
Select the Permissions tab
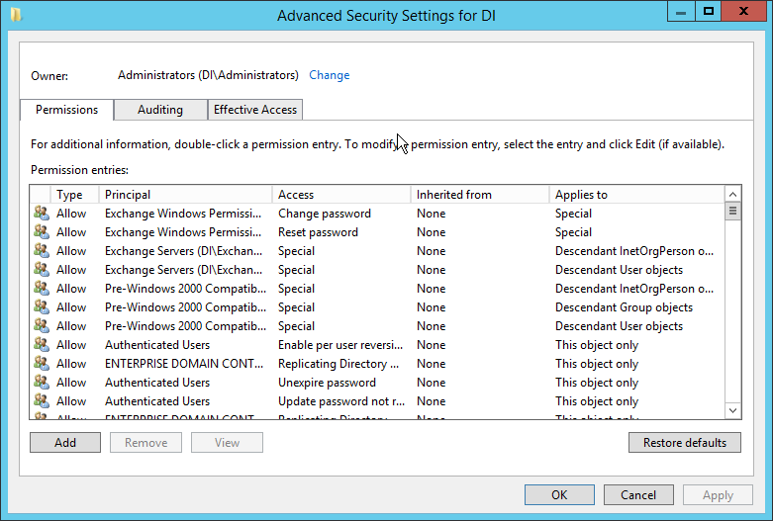pyautogui.click(x=67, y=110)
